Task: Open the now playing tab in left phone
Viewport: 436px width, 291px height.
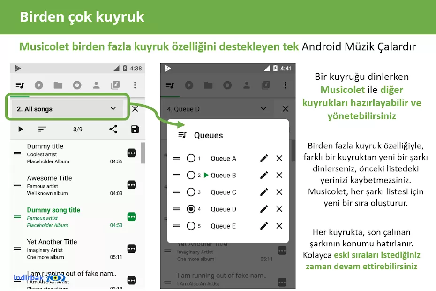Action: 38,85
